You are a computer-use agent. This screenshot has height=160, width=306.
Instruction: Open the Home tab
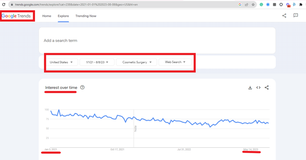click(x=47, y=16)
